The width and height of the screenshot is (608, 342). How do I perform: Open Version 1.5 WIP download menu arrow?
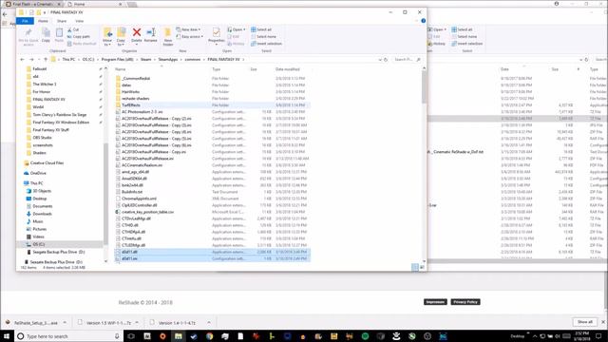pos(137,323)
